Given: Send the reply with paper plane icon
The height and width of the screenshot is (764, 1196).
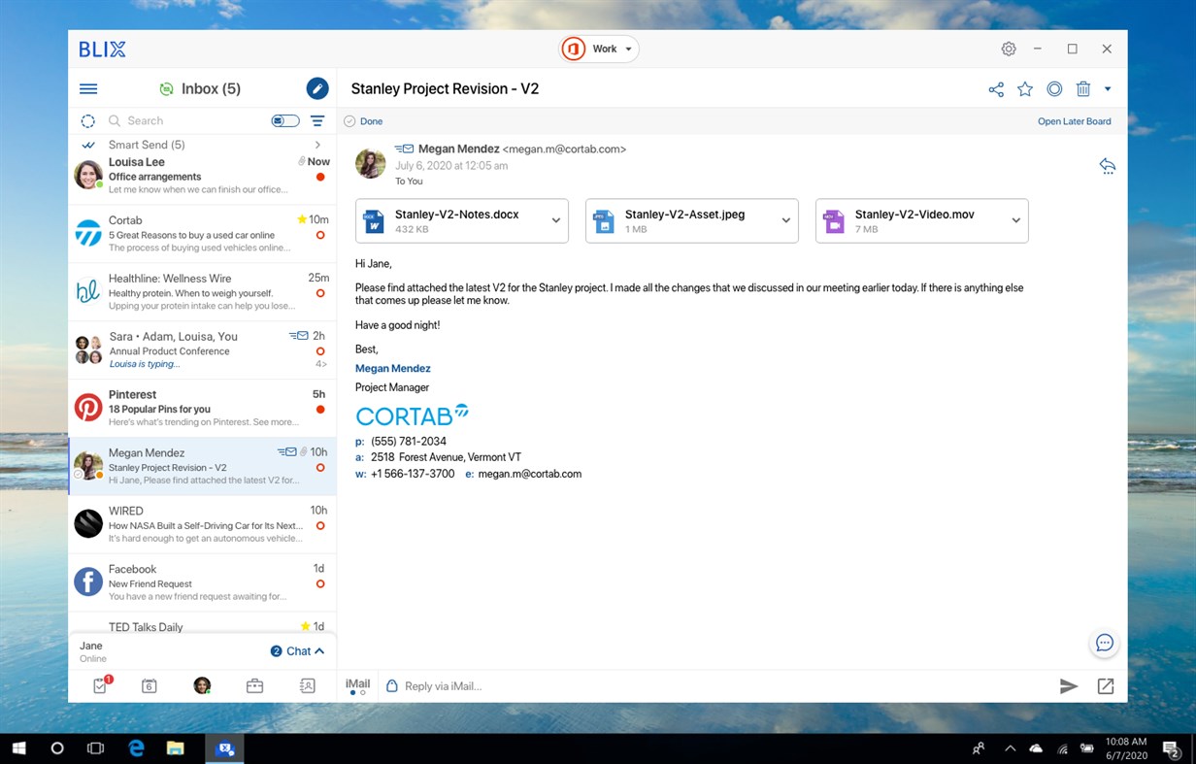Looking at the screenshot, I should [x=1069, y=686].
